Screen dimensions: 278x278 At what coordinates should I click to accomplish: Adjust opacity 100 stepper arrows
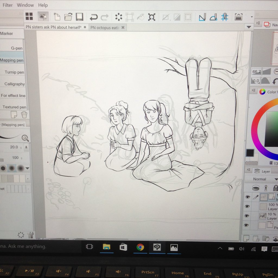pyautogui.click(x=22, y=158)
